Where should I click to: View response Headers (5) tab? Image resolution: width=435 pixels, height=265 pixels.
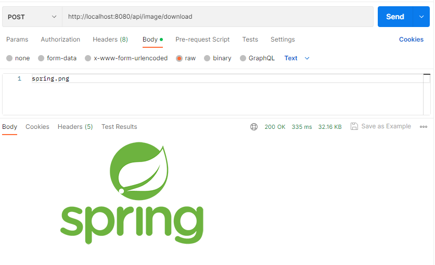point(75,127)
